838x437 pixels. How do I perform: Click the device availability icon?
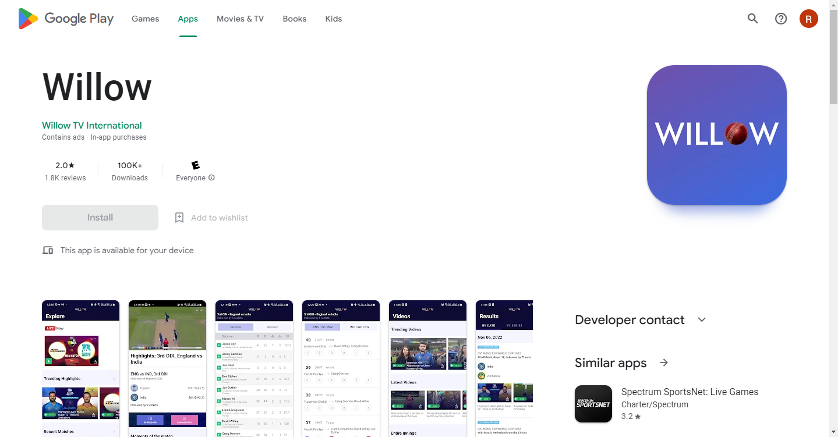[x=48, y=250]
